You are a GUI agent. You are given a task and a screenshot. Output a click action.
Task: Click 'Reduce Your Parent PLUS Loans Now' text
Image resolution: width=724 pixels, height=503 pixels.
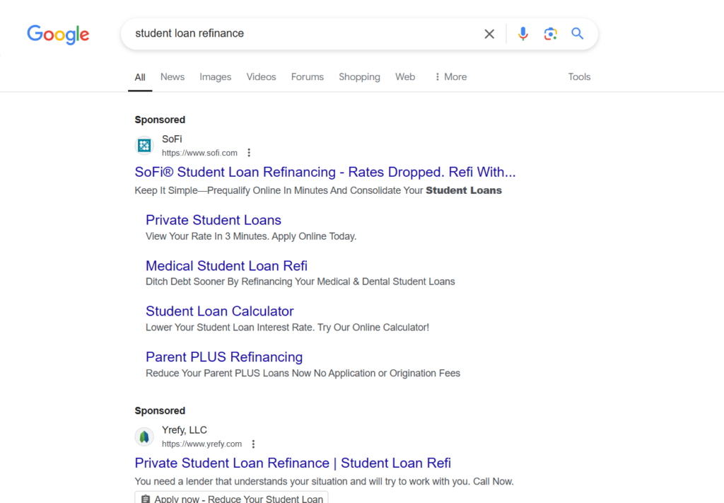coord(303,373)
